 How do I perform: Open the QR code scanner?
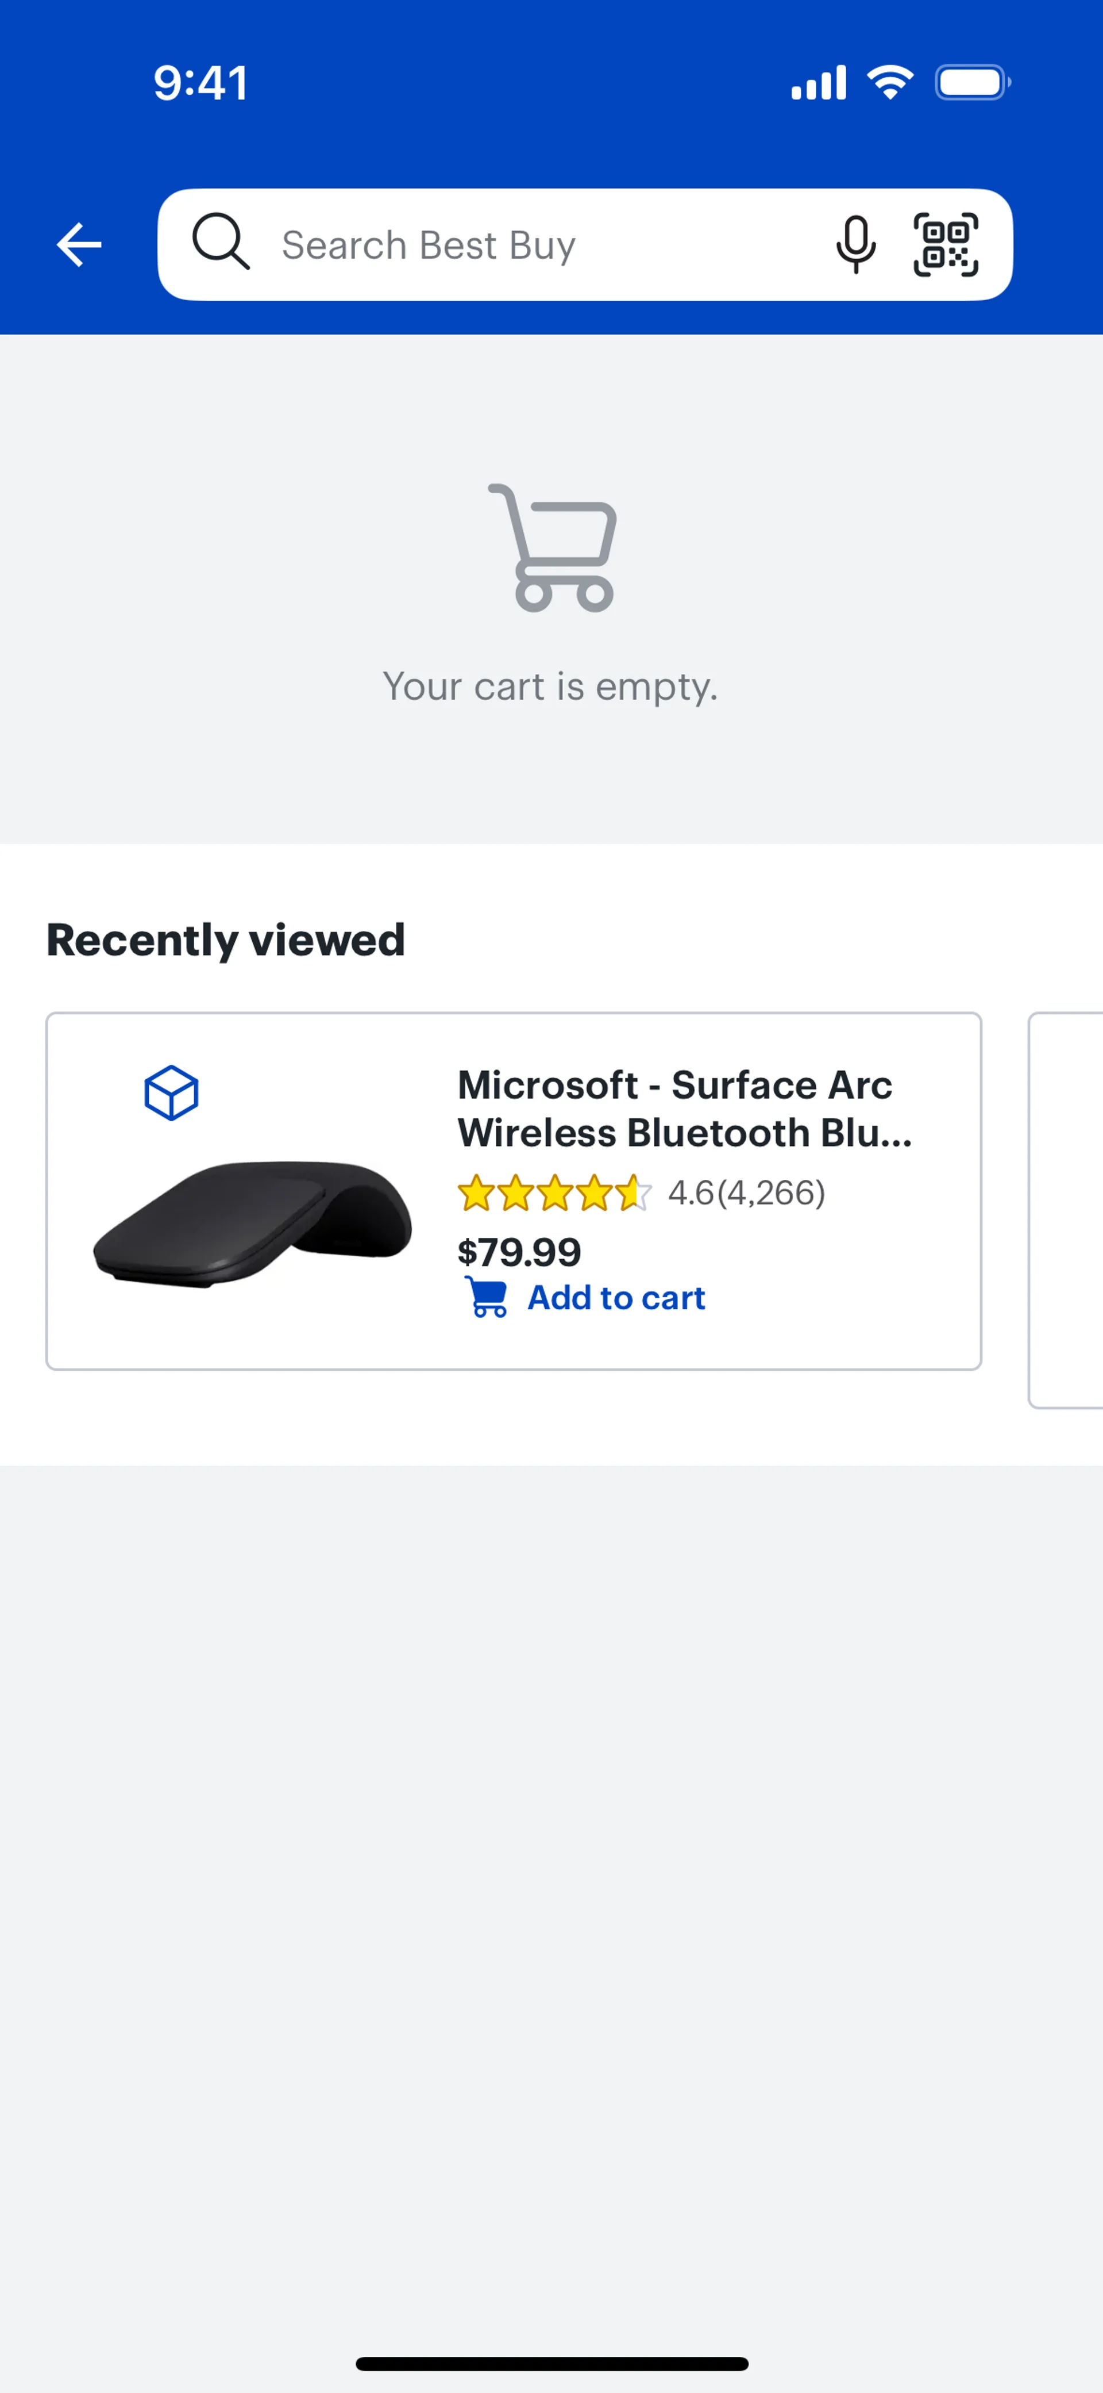[x=945, y=246]
